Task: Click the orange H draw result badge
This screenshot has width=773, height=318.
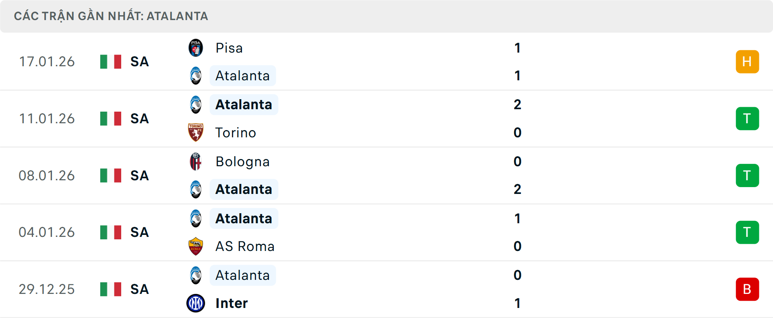Action: click(747, 61)
